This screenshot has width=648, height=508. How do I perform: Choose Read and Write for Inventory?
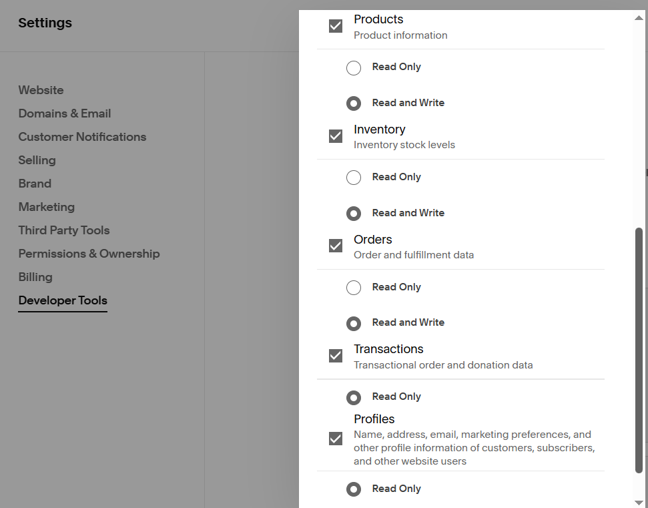tap(354, 214)
